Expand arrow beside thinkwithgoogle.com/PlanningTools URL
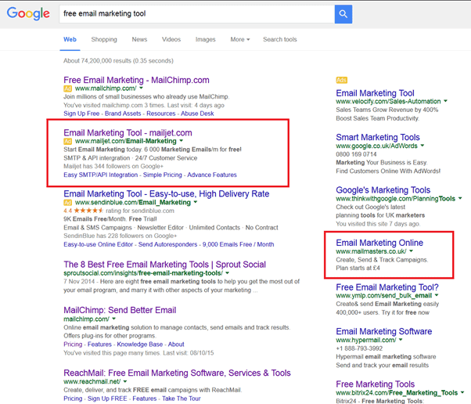The image size is (471, 404). 460,198
